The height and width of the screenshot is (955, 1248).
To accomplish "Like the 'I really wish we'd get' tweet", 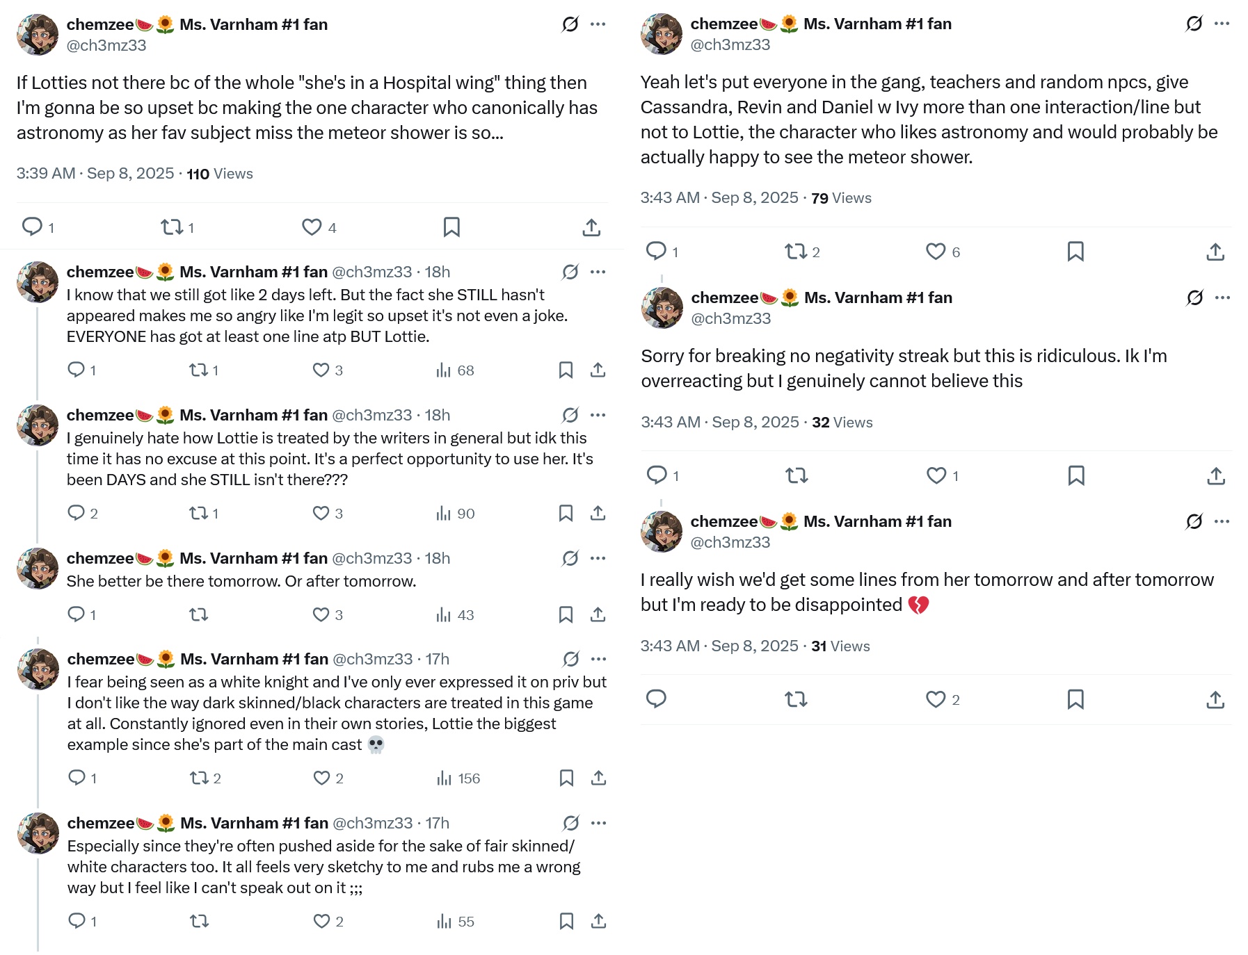I will coord(943,699).
